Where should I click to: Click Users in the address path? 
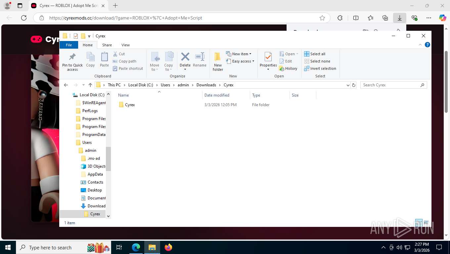coord(165,85)
